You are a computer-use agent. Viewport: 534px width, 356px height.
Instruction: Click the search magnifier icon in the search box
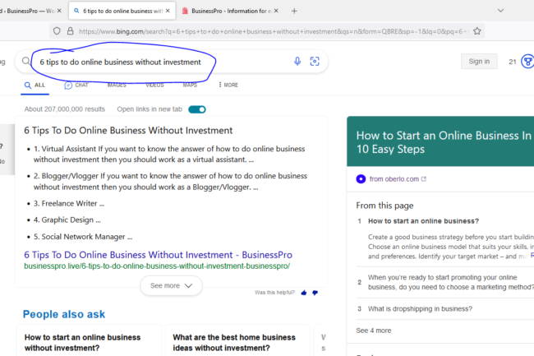point(26,62)
